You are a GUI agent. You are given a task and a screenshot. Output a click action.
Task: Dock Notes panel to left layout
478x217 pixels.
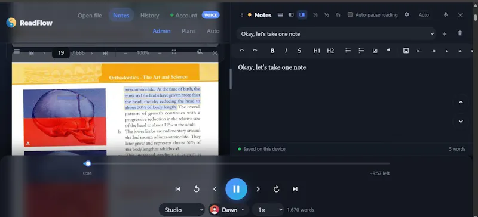(x=291, y=15)
